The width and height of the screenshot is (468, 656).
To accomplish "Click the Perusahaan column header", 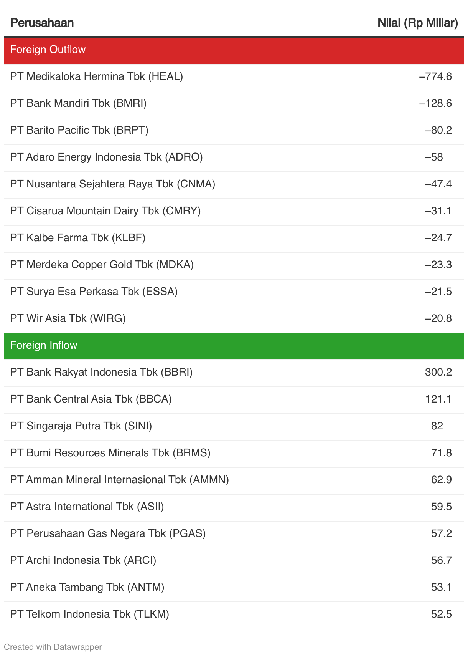I will pyautogui.click(x=42, y=23).
